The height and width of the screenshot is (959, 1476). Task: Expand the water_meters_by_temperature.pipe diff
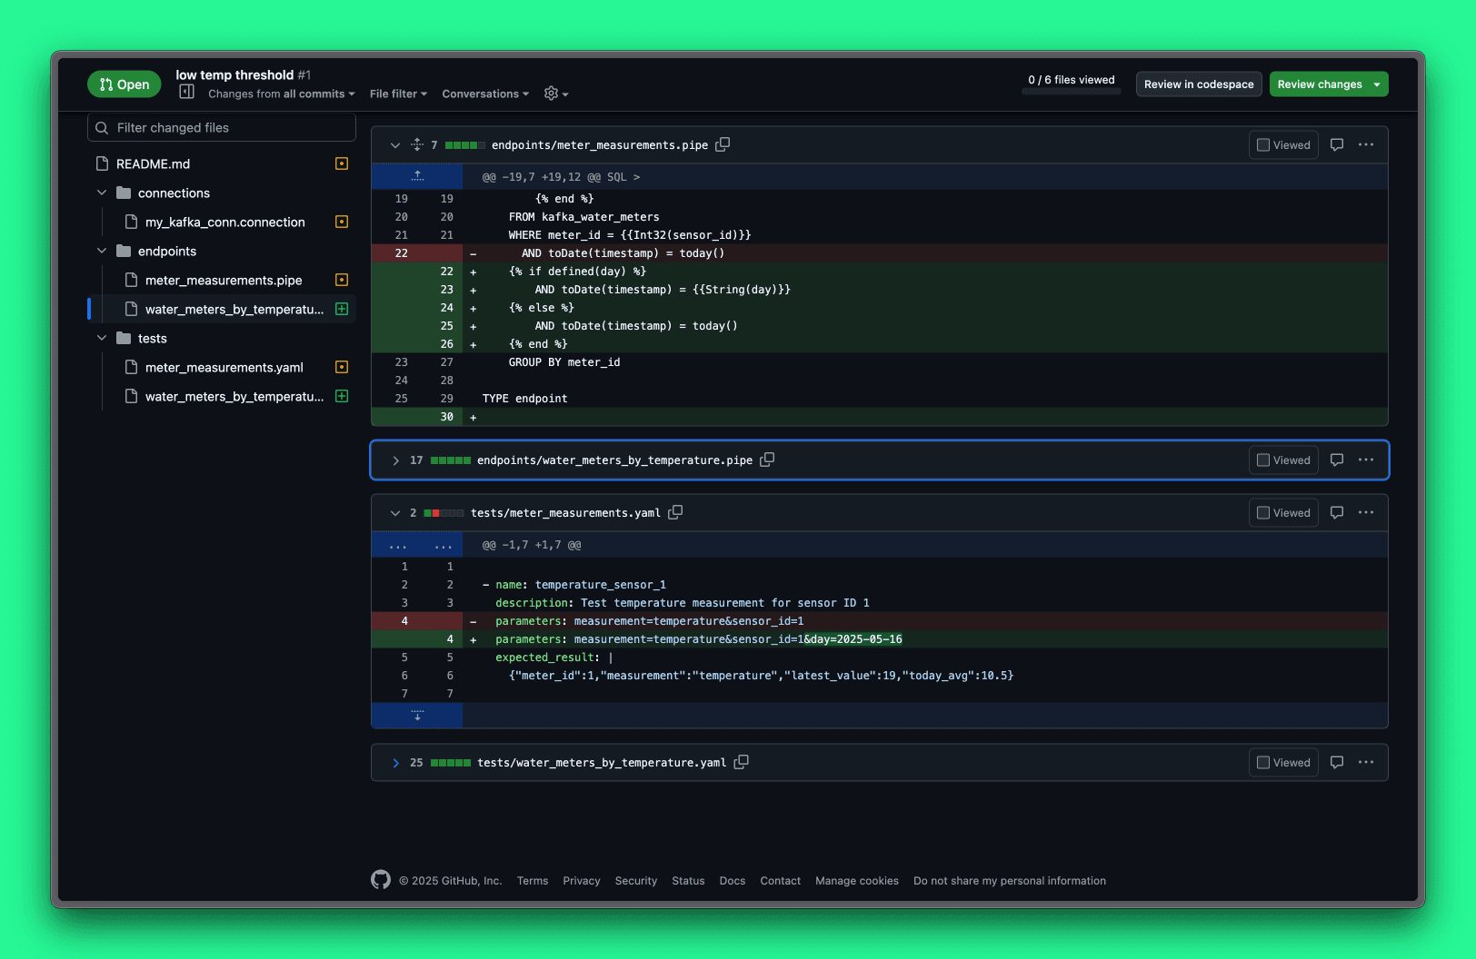[x=395, y=460]
